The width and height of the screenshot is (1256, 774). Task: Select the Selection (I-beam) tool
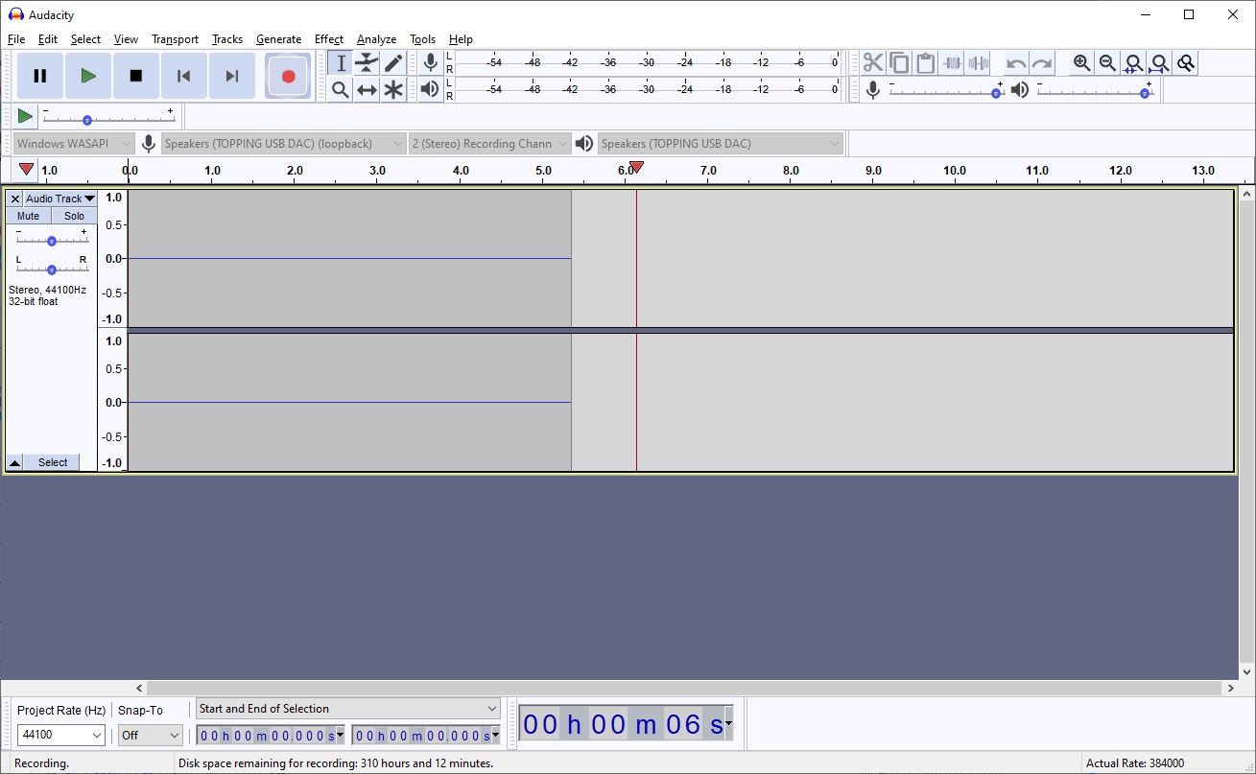tap(340, 63)
